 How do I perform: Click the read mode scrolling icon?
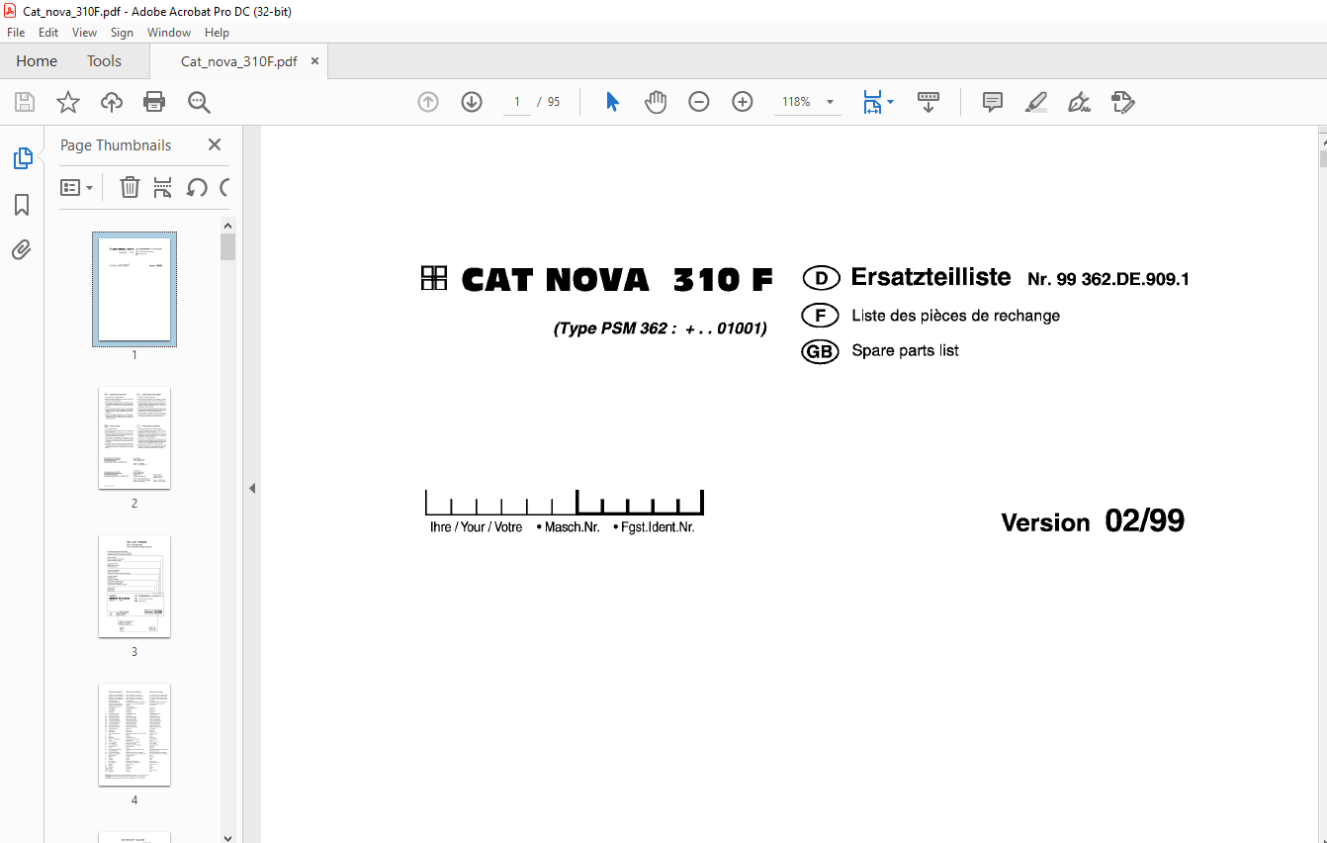tap(929, 102)
